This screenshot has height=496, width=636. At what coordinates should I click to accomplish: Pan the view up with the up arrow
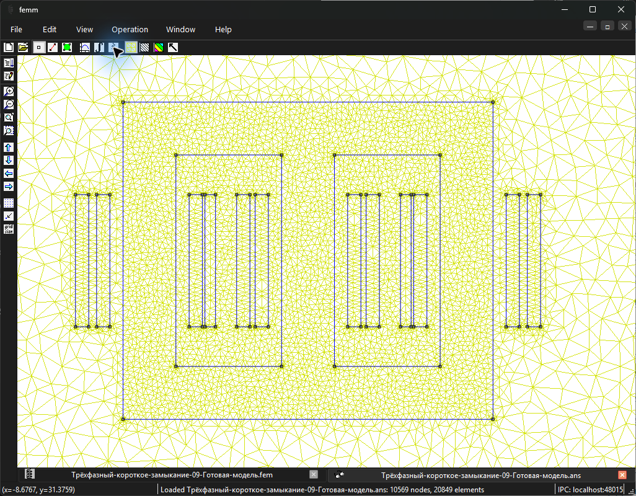(x=9, y=147)
